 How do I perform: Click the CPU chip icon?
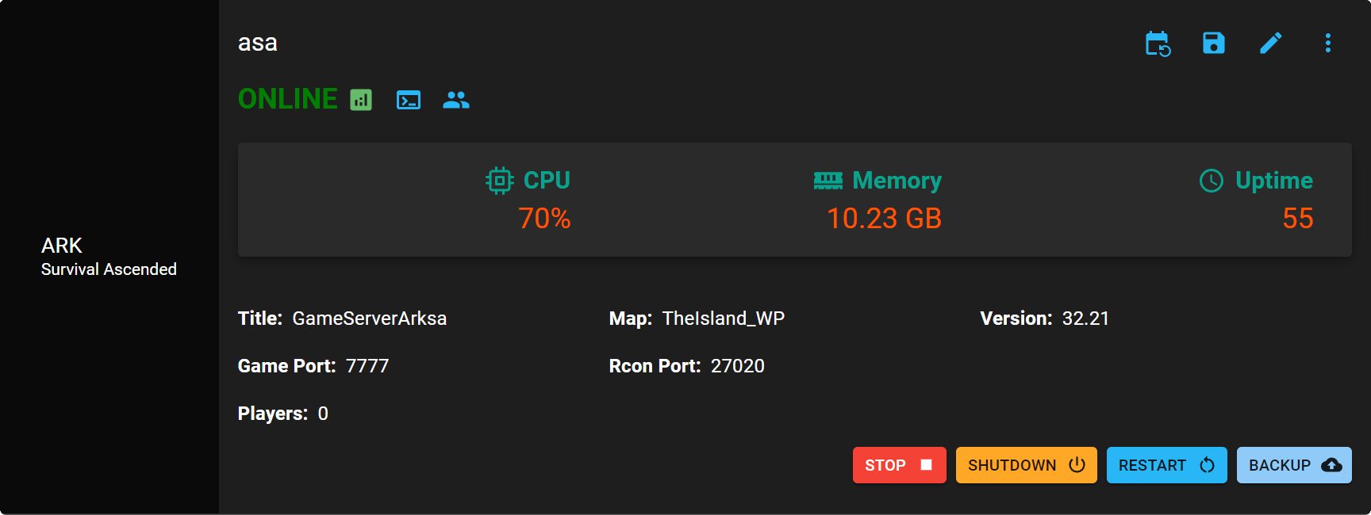pos(500,181)
